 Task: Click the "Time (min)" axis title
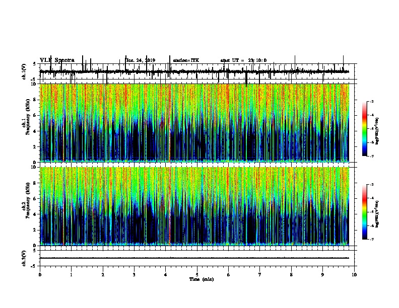coord(202,279)
